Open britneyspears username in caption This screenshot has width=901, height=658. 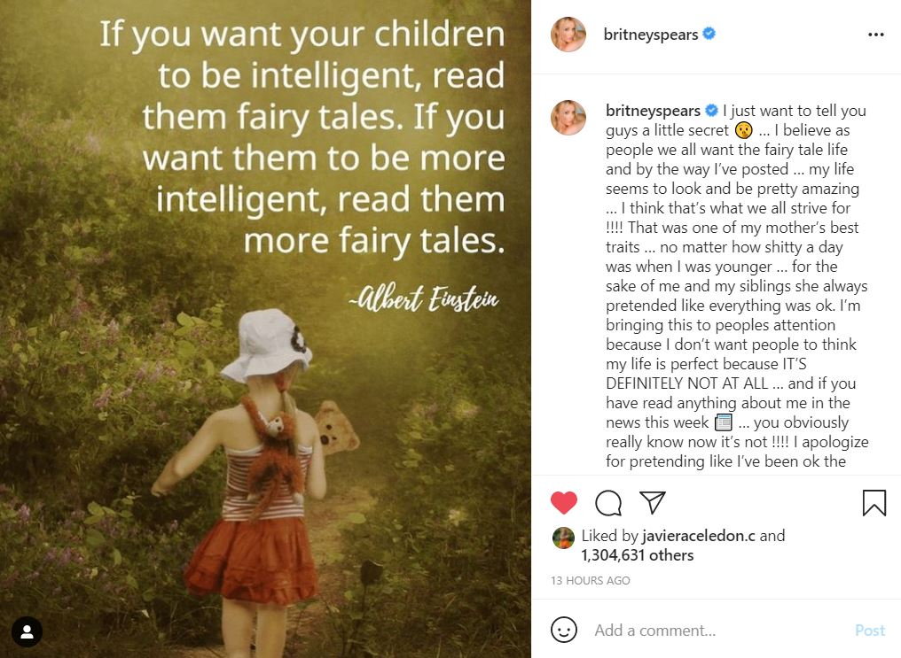tap(653, 110)
